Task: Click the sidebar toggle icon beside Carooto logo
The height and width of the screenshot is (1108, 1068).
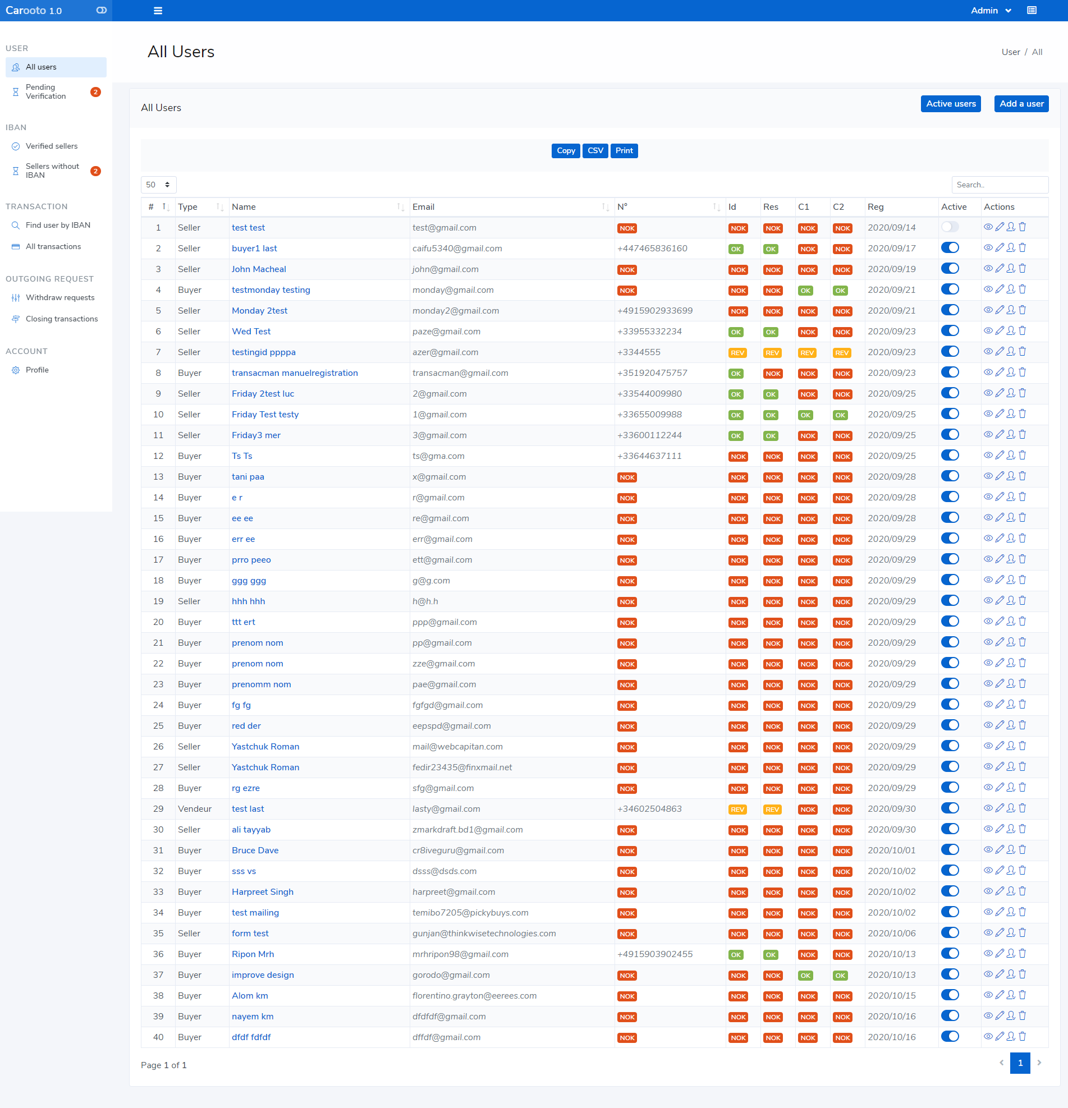Action: pos(101,10)
